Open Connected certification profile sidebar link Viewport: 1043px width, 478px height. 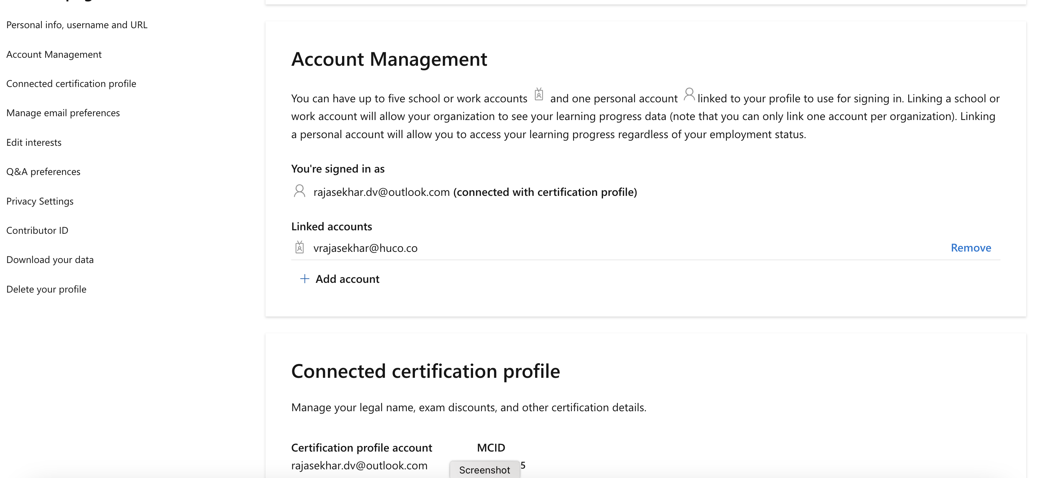point(71,84)
